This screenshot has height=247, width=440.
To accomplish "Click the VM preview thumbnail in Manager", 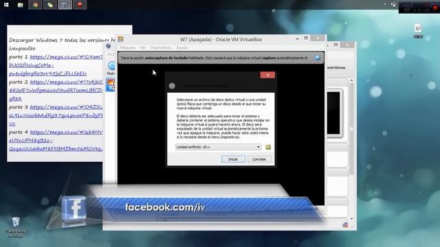I will click(333, 113).
